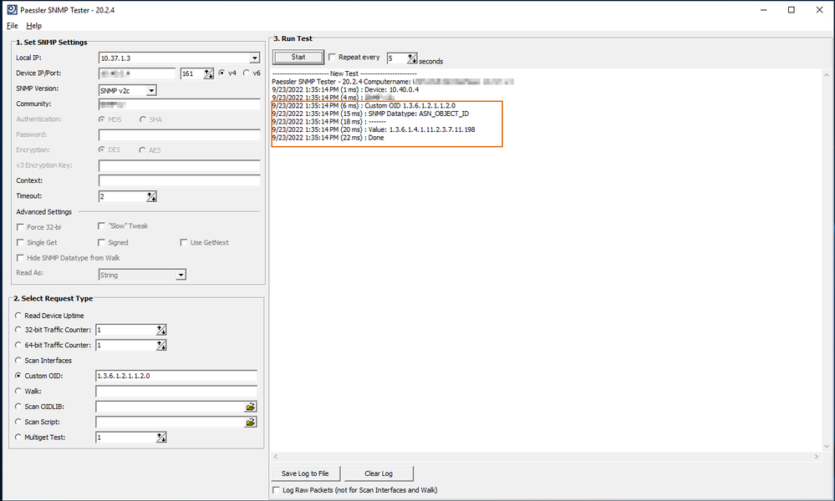Click the Scan Script folder browse icon
Viewport: 835px width, 501px height.
click(250, 423)
